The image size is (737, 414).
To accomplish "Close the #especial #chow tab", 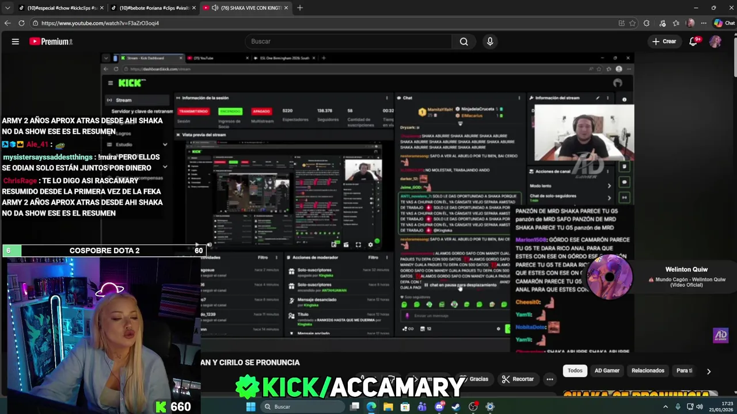I will pyautogui.click(x=102, y=8).
